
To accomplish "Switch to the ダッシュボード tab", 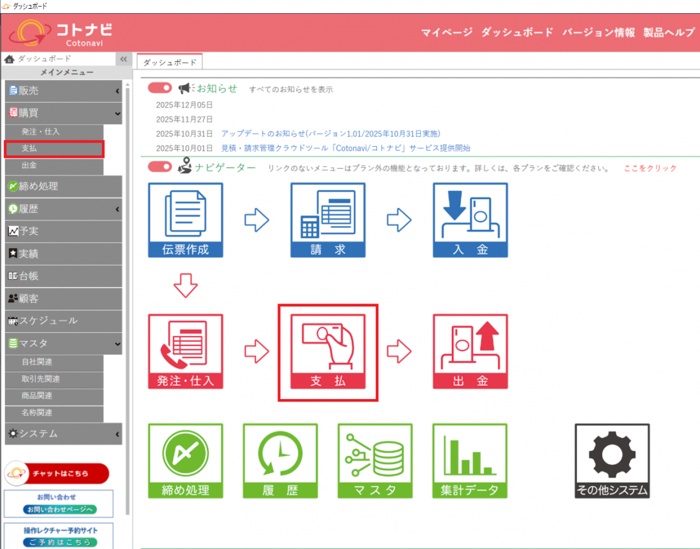I will tap(169, 62).
